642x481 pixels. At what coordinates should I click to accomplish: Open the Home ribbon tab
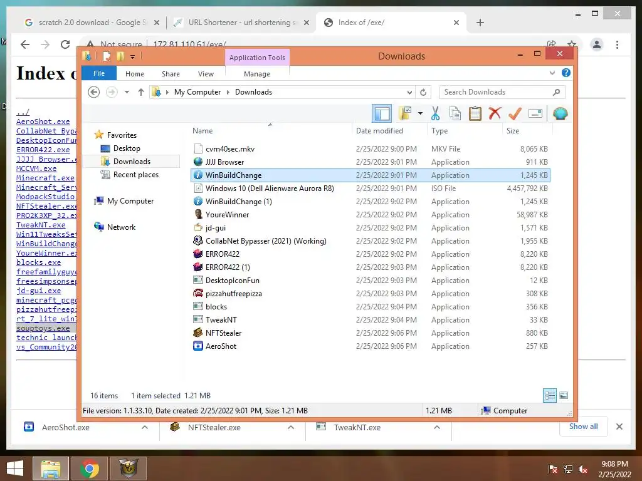135,74
